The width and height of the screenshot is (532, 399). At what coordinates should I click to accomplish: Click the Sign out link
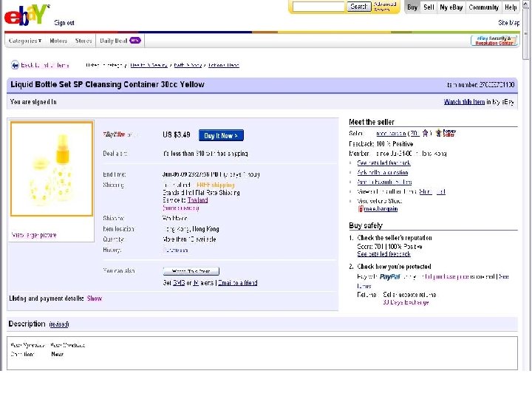pos(64,23)
